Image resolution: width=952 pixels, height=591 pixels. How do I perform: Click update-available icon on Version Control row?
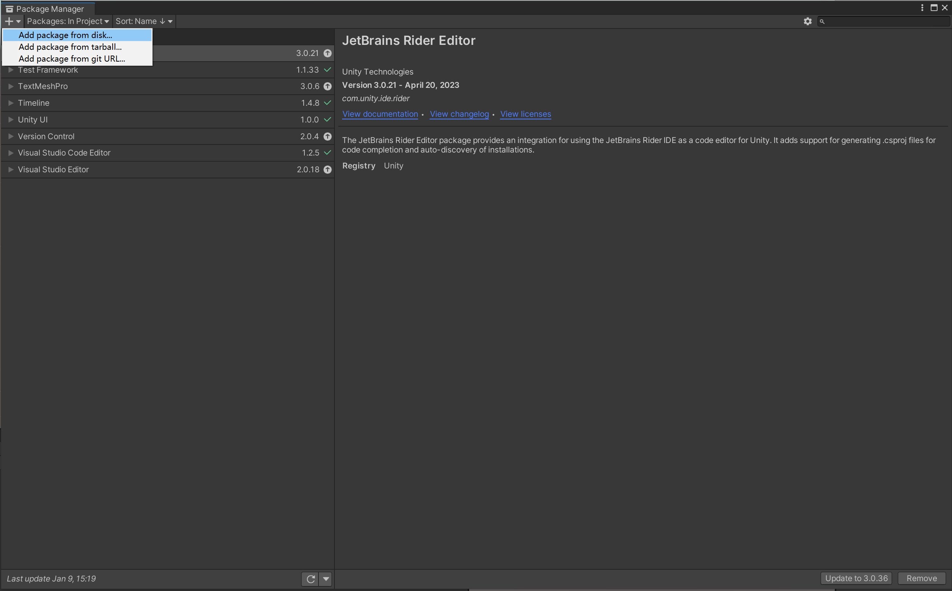(x=328, y=137)
